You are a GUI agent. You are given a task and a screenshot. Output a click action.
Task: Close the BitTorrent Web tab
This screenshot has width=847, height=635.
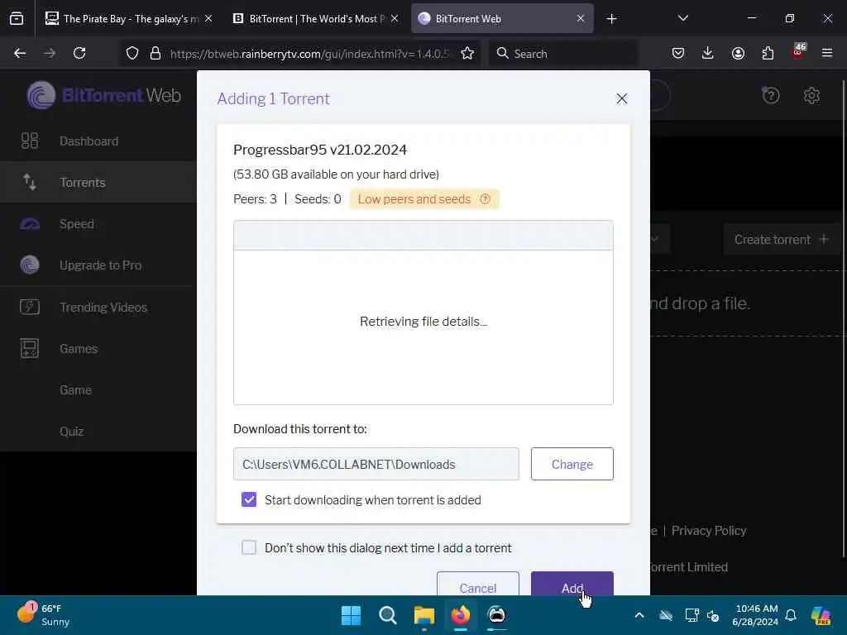[580, 19]
